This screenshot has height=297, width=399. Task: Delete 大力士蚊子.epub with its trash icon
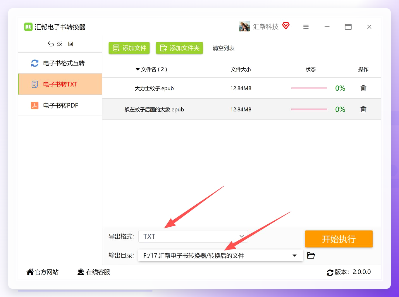tap(363, 88)
